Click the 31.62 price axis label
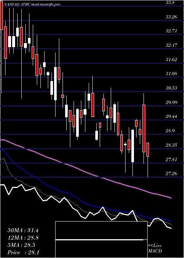 [x=171, y=59]
